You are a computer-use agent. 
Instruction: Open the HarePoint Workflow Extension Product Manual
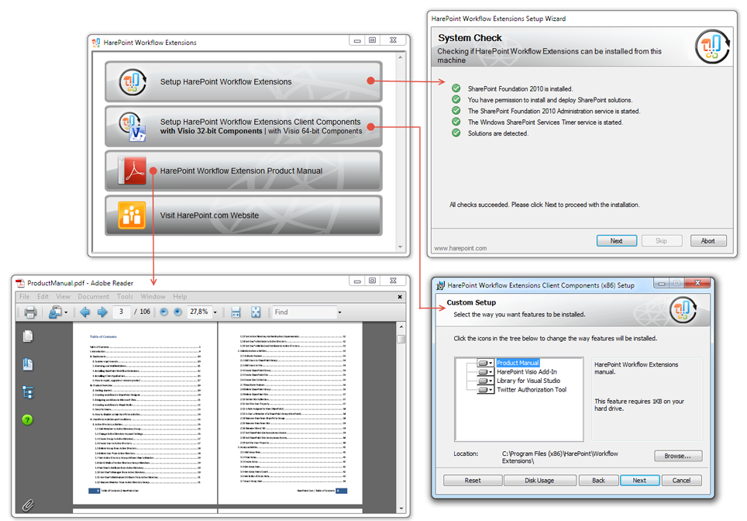tap(243, 171)
